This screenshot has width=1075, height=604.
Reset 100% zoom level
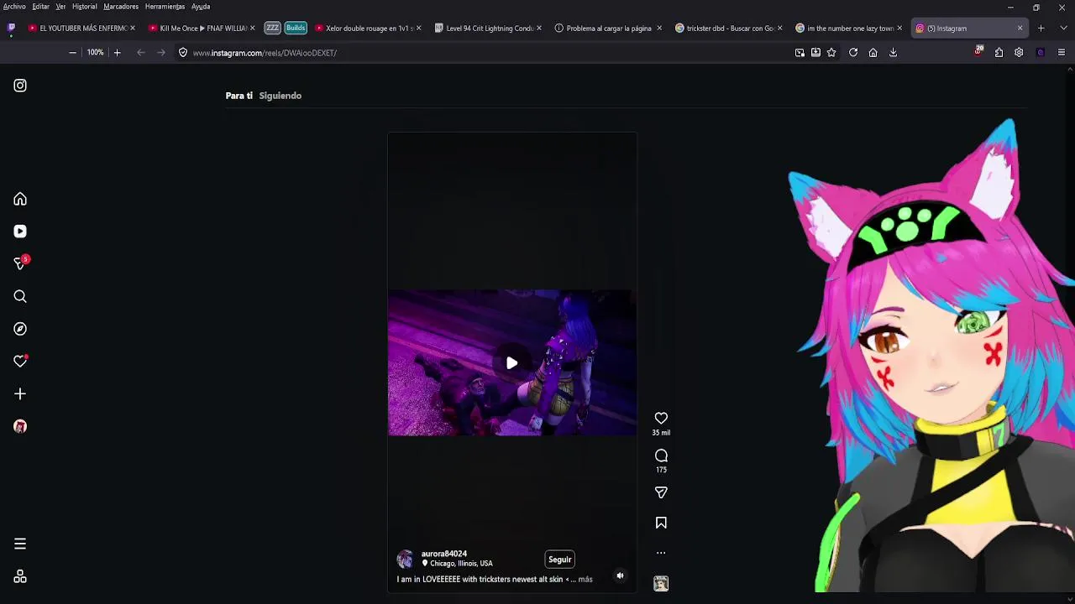pyautogui.click(x=95, y=53)
